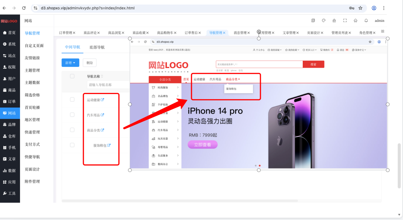
Task: Expand the 新增 dropdown button
Action: coord(70,63)
